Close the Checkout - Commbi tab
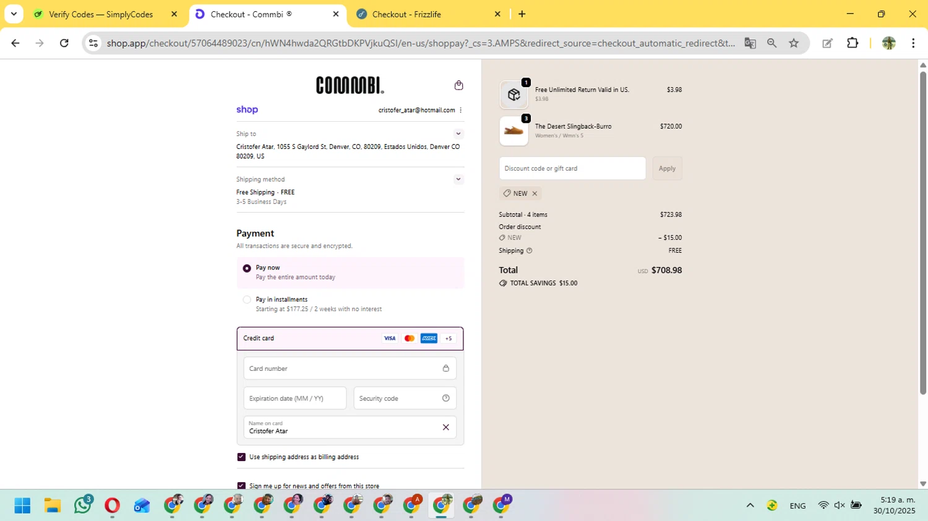Viewport: 928px width, 521px height. (x=336, y=14)
